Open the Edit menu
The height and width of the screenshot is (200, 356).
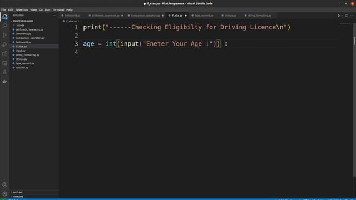coord(11,10)
